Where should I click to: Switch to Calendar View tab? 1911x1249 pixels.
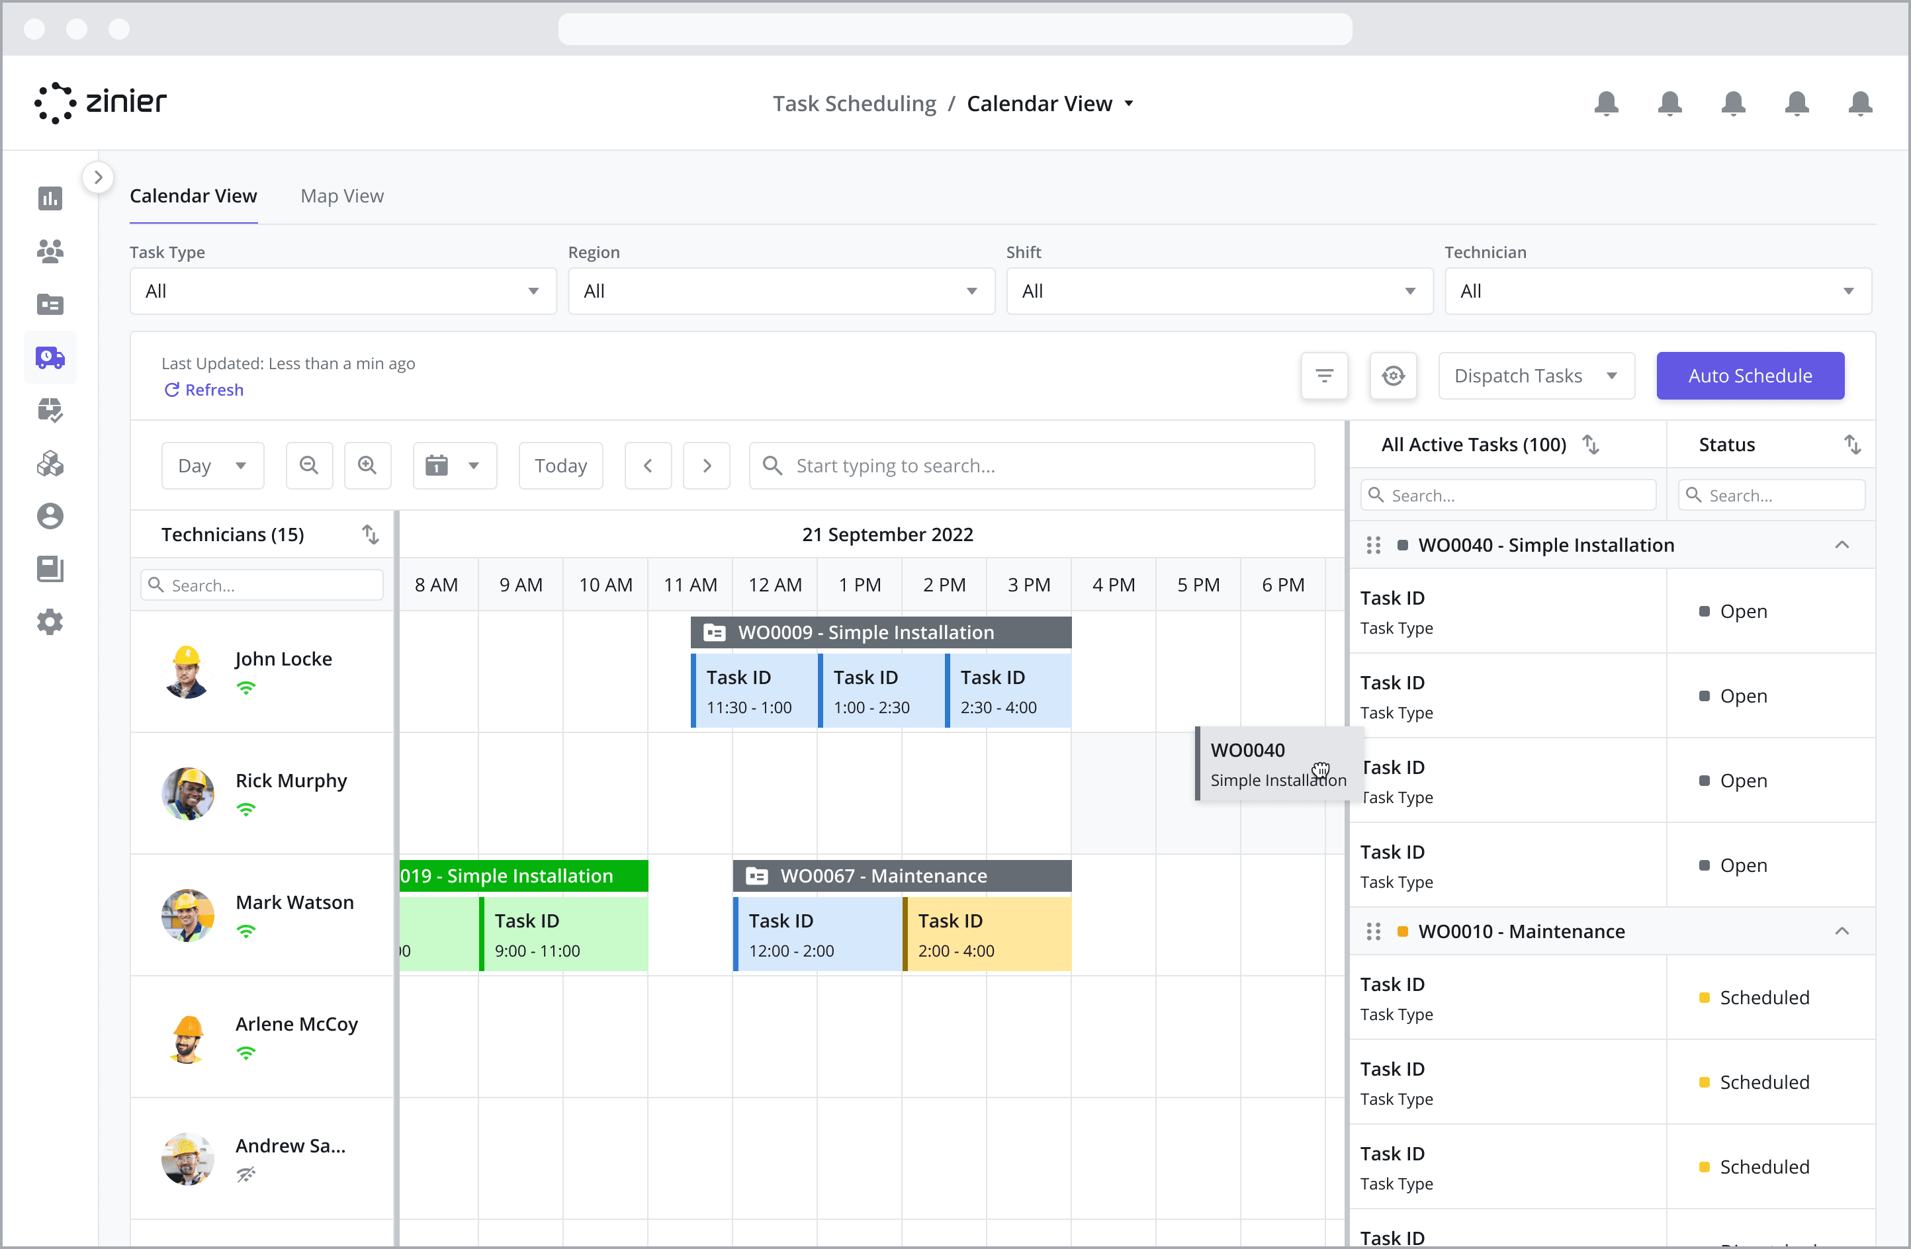194,195
